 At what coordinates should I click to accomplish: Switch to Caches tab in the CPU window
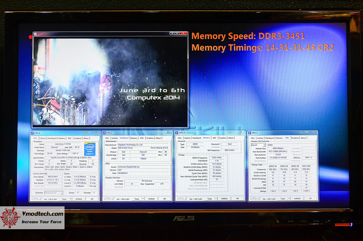coord(43,138)
